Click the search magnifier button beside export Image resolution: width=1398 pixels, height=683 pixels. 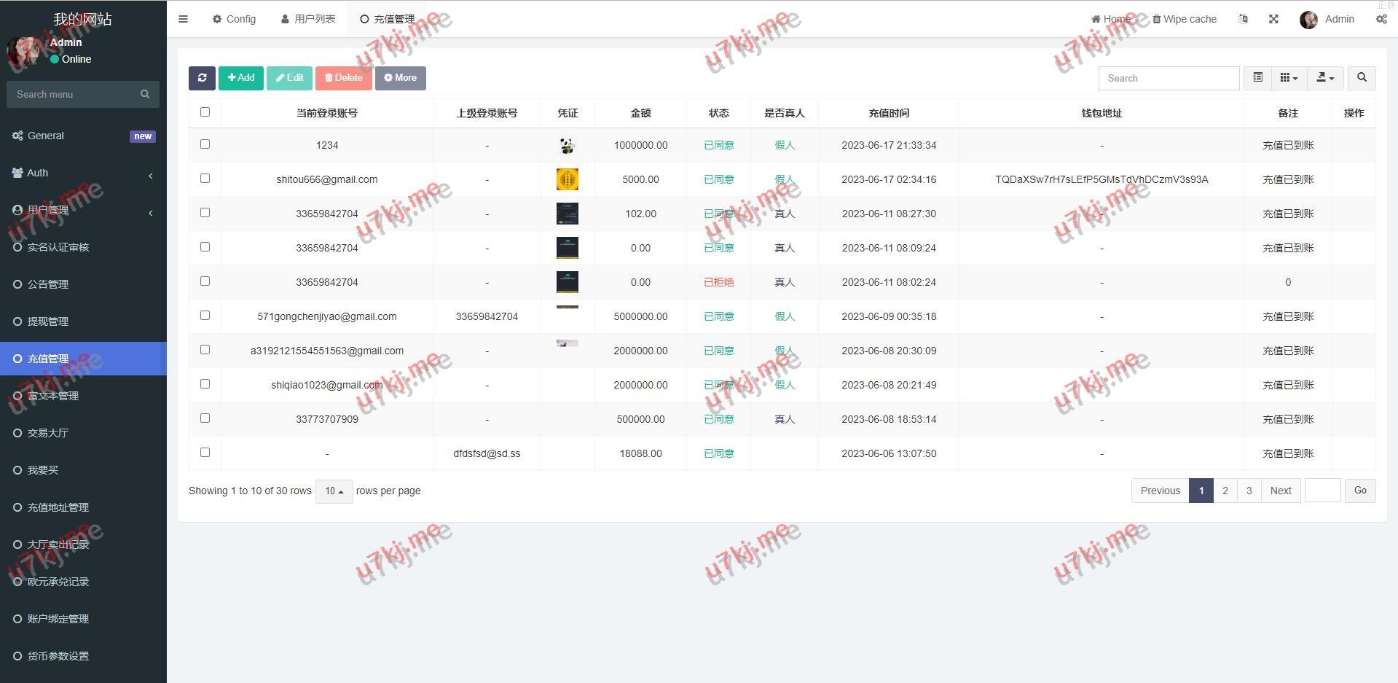pos(1361,78)
